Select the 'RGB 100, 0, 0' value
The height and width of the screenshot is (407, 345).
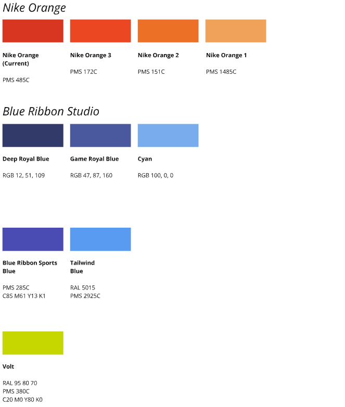tap(156, 176)
